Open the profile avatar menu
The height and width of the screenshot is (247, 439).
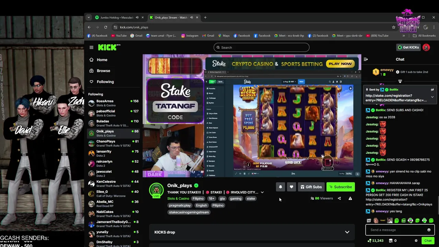(x=426, y=47)
